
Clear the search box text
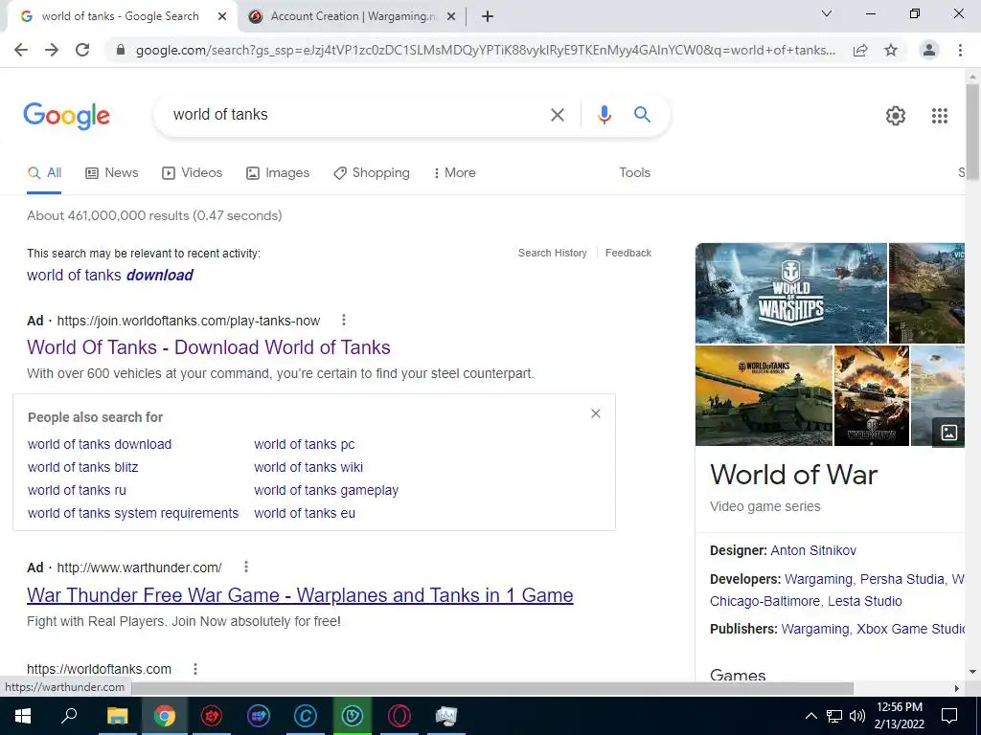[557, 115]
